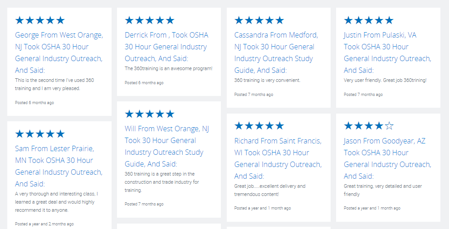The image size is (449, 229).
Task: Click George's review text about second time
Action: (x=54, y=84)
